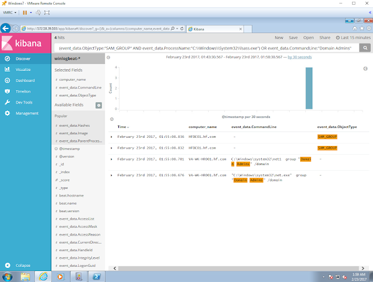Open browser favorites star

tap(362, 28)
